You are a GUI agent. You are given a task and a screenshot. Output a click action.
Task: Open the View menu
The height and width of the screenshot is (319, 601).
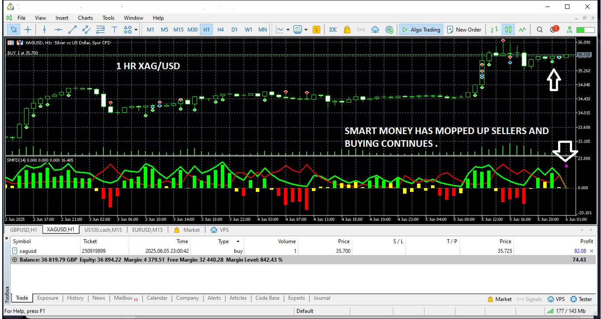(40, 18)
